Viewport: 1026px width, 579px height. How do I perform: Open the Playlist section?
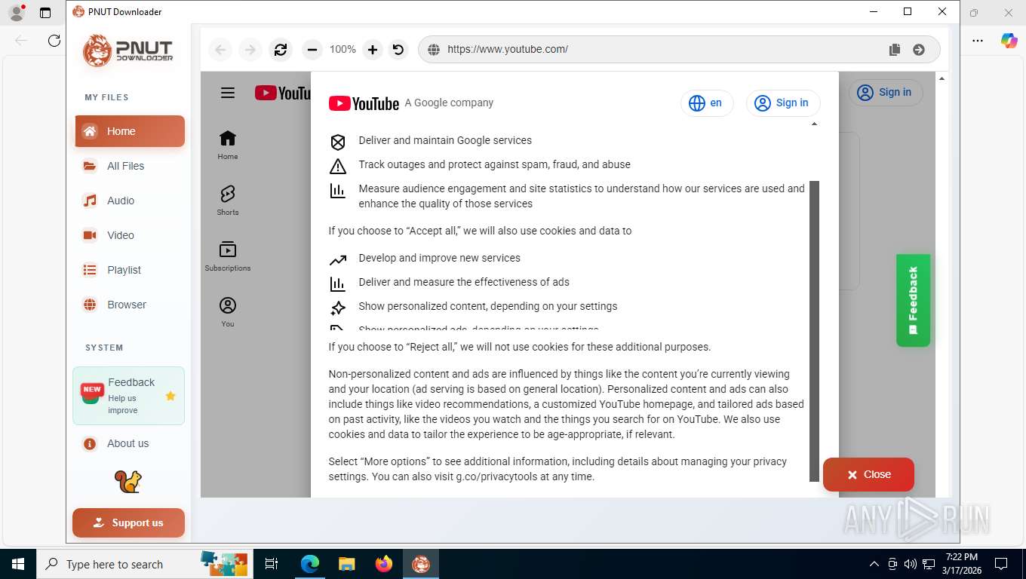[x=130, y=270]
